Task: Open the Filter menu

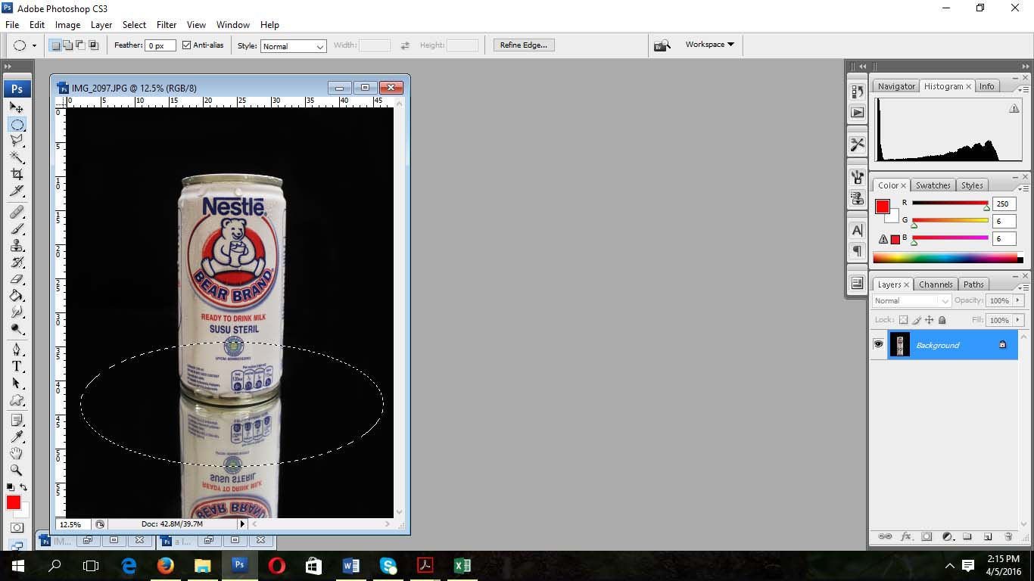Action: pos(167,25)
